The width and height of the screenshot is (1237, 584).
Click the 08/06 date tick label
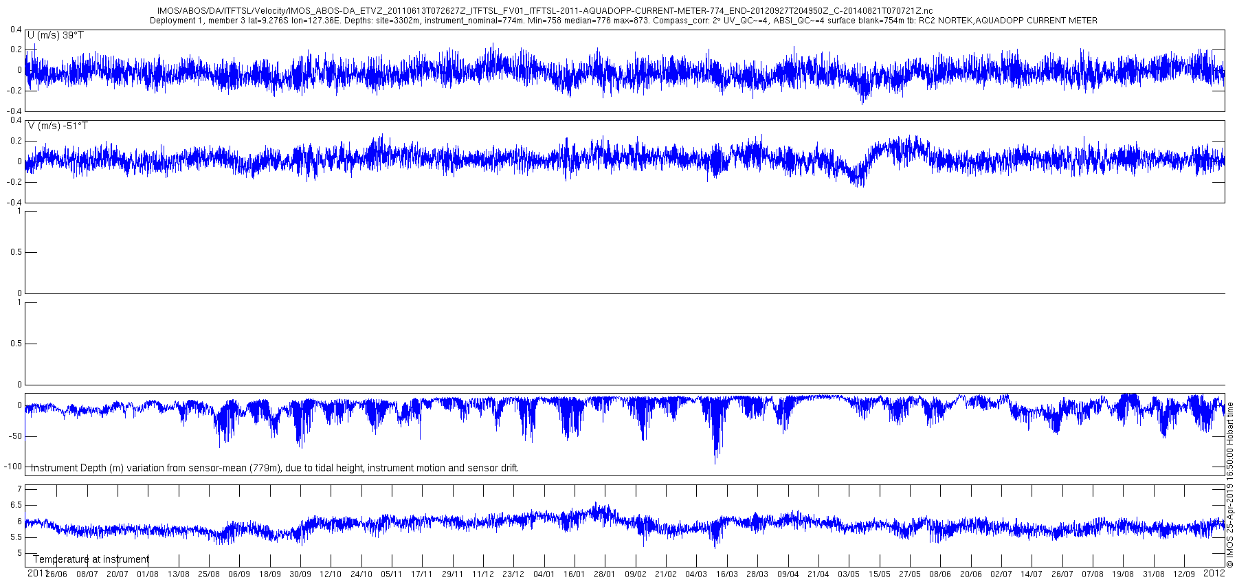[940, 574]
